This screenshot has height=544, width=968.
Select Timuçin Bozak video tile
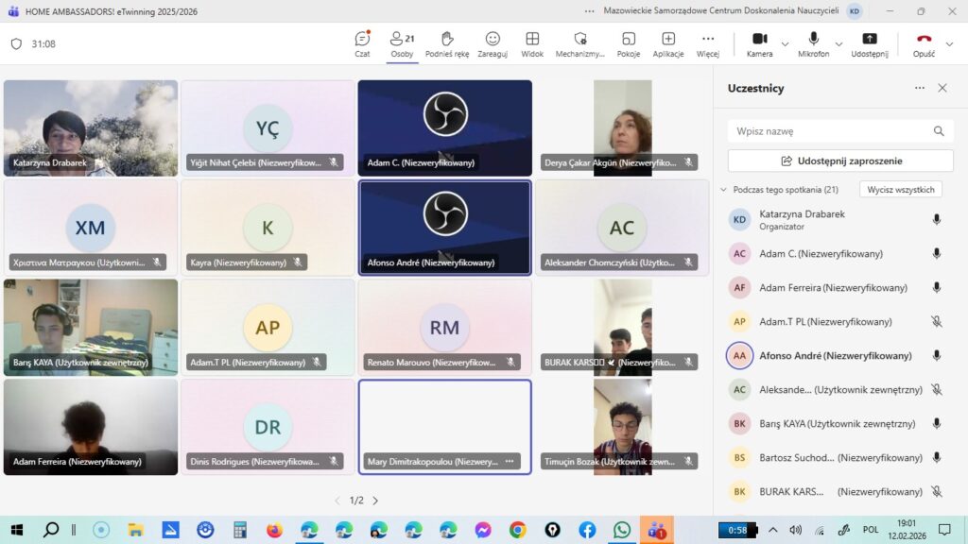pos(622,427)
